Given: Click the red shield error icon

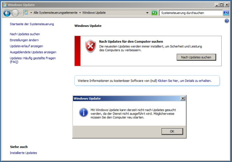Looking at the screenshot, I should [90, 46].
